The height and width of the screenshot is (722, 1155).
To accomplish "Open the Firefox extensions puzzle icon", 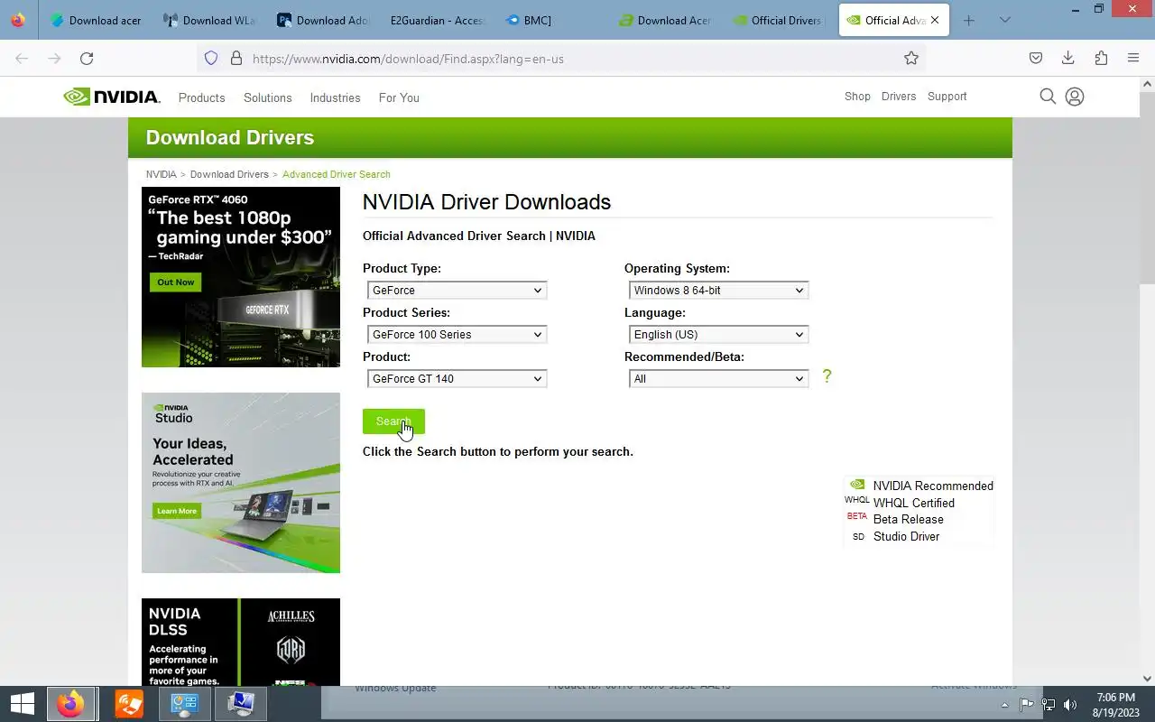I will tap(1101, 59).
